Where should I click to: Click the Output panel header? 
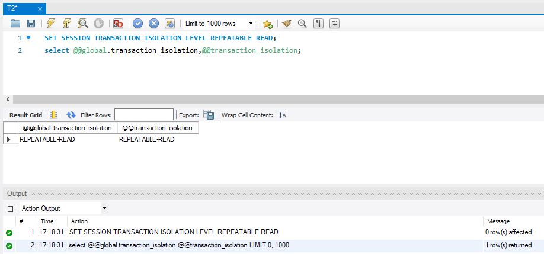[x=273, y=194]
